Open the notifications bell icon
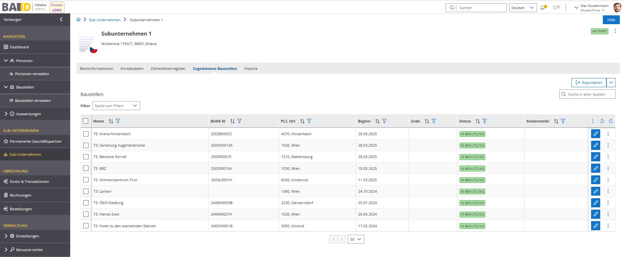The height and width of the screenshot is (257, 625). (x=543, y=8)
